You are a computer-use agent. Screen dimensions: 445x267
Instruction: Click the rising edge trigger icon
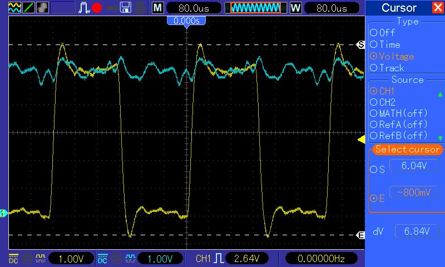(x=219, y=259)
